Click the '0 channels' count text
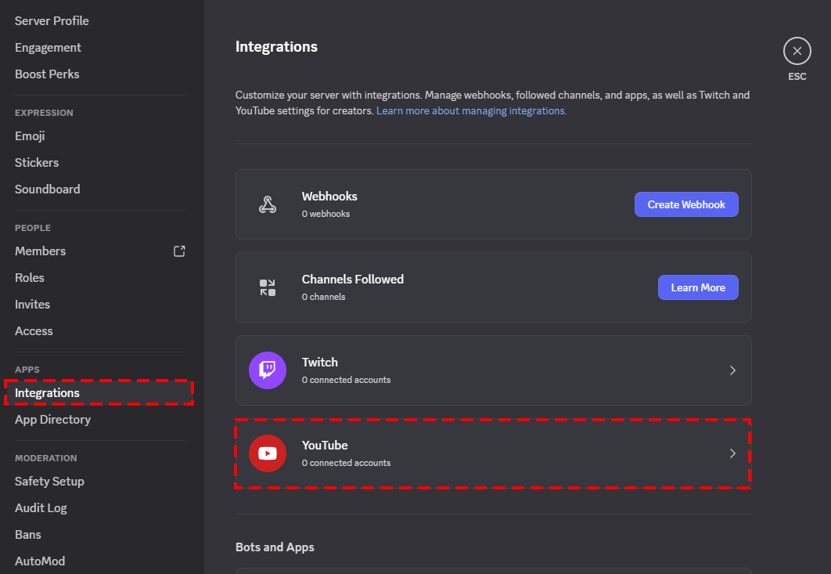 coord(323,297)
